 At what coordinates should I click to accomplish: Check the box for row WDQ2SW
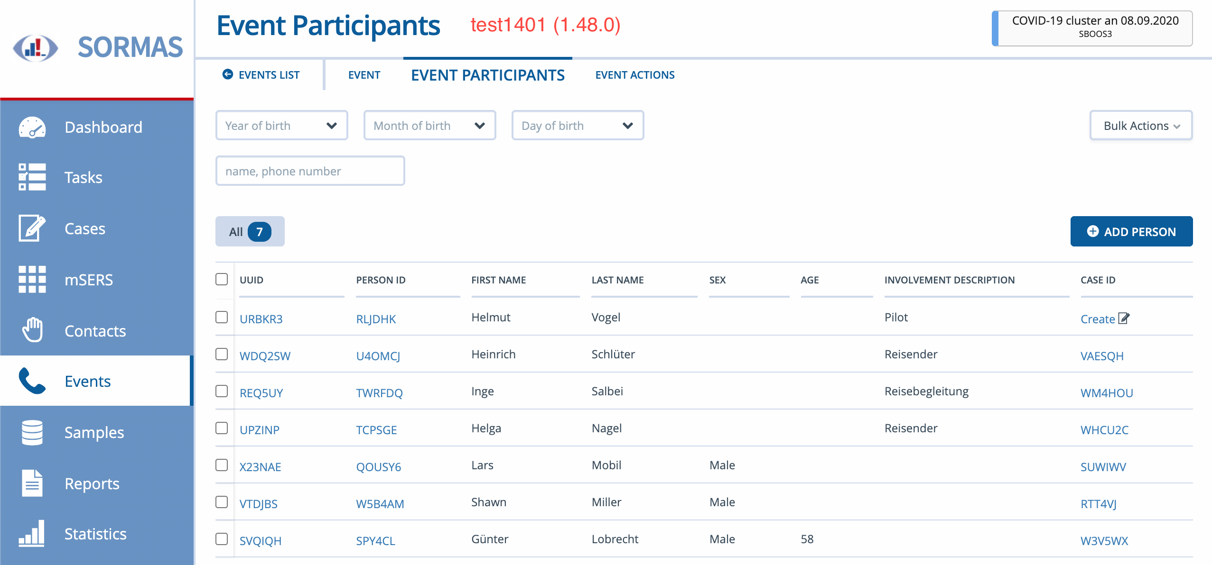point(222,354)
